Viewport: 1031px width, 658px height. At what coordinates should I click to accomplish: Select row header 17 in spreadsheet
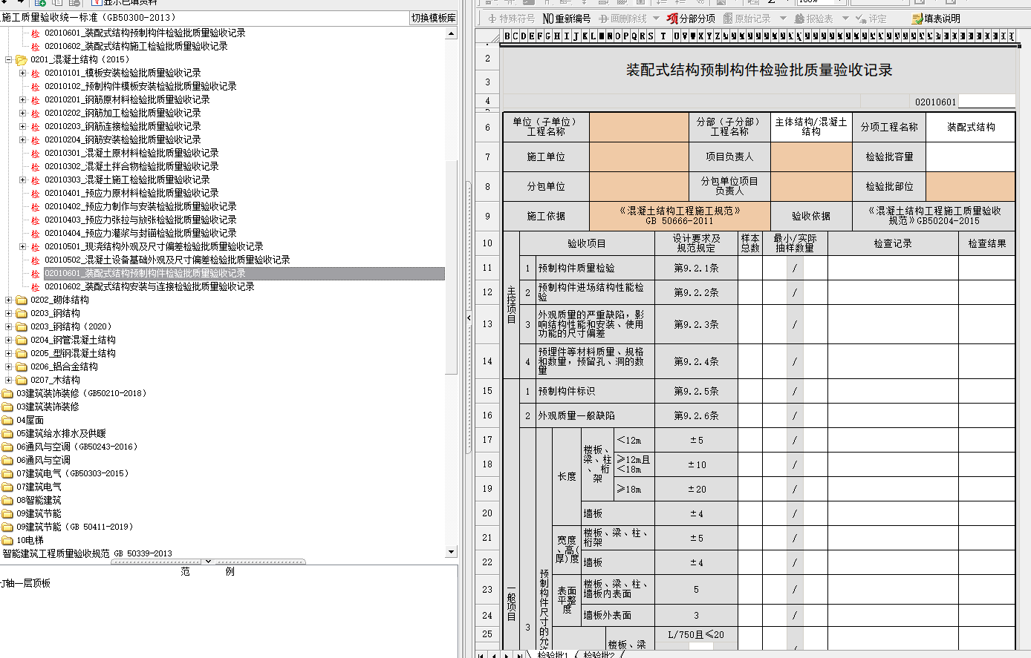pos(487,440)
